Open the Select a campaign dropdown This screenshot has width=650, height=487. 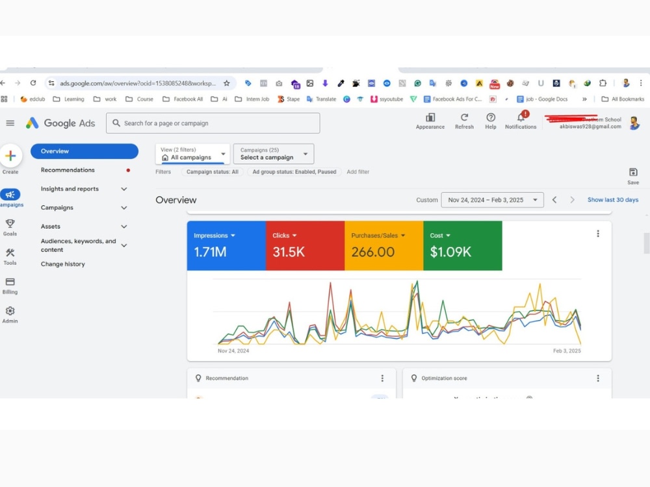[x=274, y=154]
